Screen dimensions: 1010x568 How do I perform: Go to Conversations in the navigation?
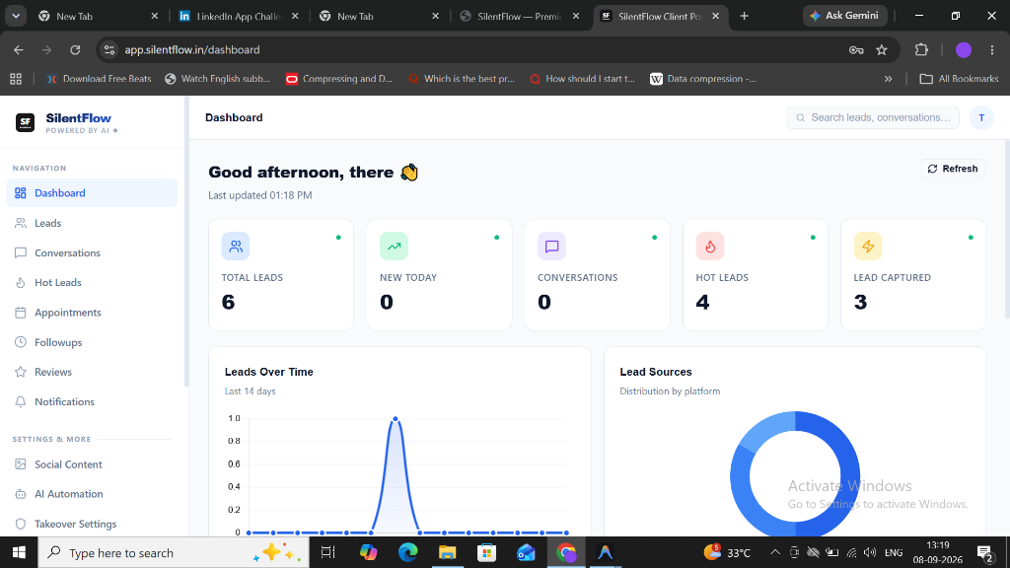(92, 252)
